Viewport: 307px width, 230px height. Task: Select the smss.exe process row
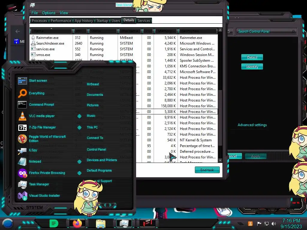tap(124, 55)
